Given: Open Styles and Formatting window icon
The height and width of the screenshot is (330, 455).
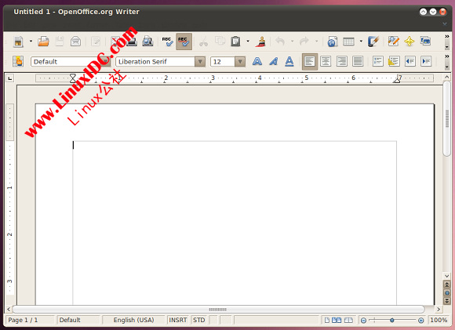Looking at the screenshot, I should [18, 61].
